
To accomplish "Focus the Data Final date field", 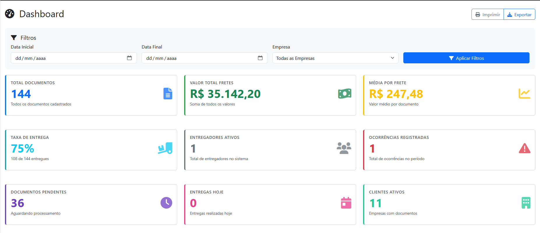I will [198, 58].
